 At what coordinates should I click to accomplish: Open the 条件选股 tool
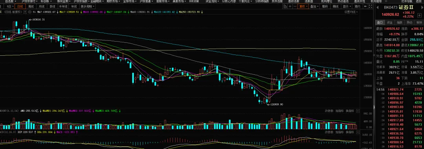277,1
